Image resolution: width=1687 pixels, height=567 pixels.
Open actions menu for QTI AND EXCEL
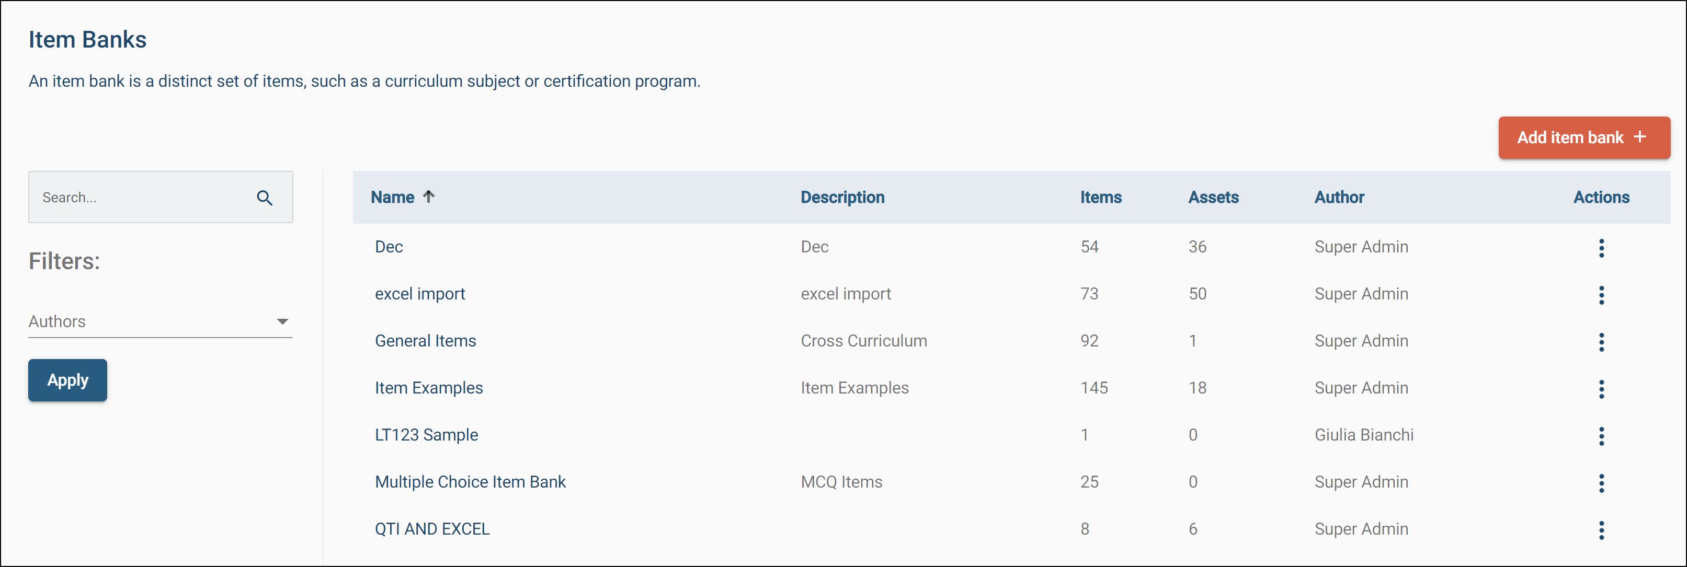(x=1602, y=530)
